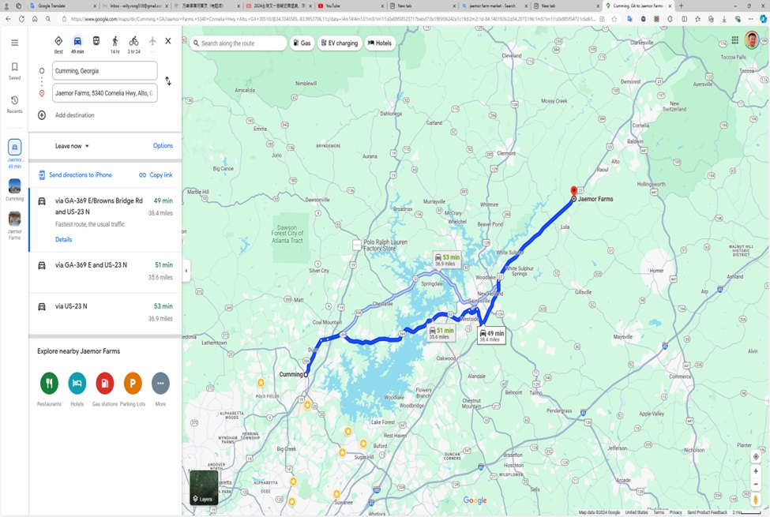Viewport: 770px width, 517px height.
Task: Open Saved places in sidebar
Action: [15, 71]
